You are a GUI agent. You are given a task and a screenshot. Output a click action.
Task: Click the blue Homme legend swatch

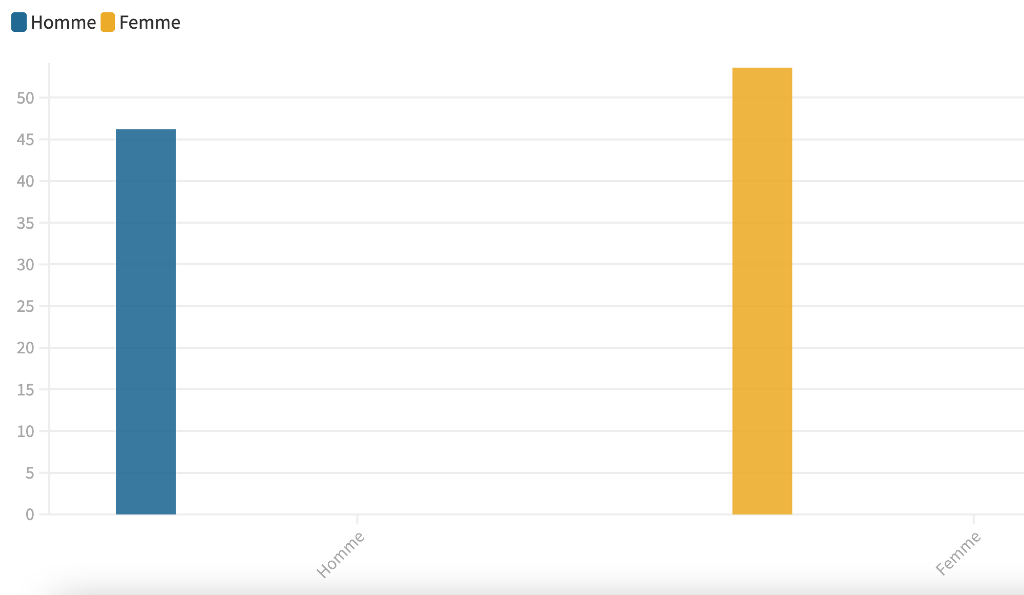pos(19,23)
